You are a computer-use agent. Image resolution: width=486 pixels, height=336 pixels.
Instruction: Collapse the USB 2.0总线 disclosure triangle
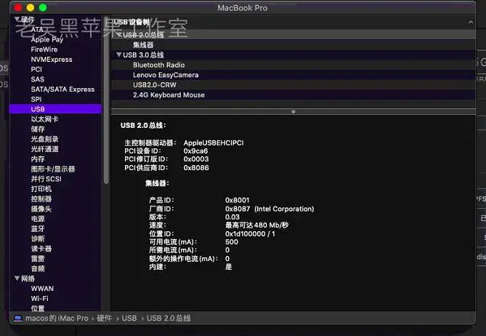tap(118, 34)
